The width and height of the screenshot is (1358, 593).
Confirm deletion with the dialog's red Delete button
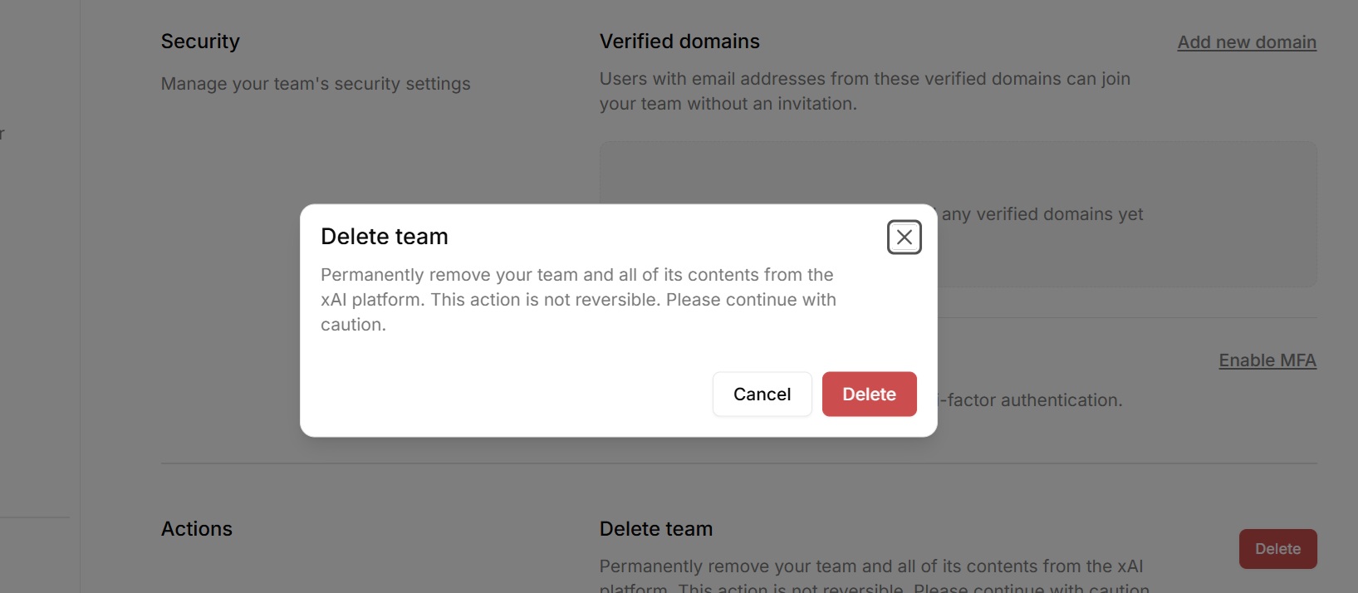(869, 395)
